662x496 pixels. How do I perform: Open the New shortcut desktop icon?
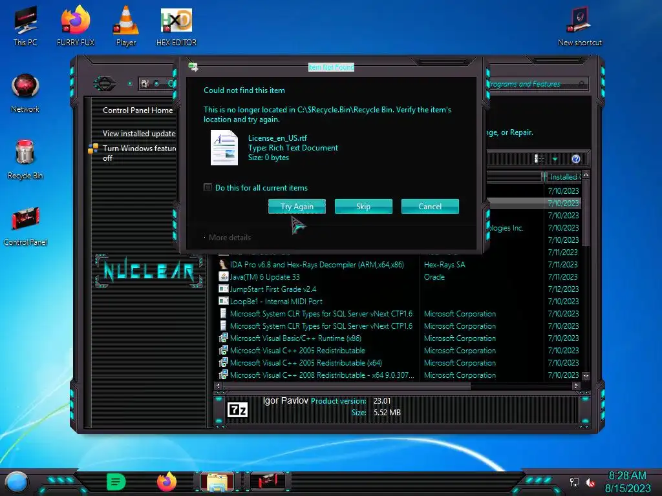pos(580,25)
